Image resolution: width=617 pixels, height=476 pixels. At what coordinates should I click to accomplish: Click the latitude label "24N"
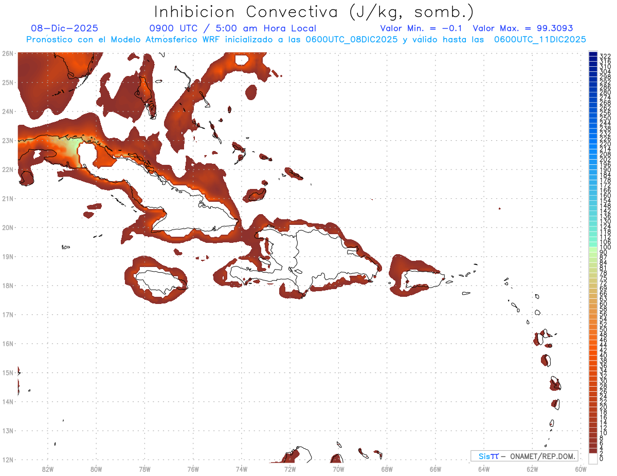click(x=7, y=111)
